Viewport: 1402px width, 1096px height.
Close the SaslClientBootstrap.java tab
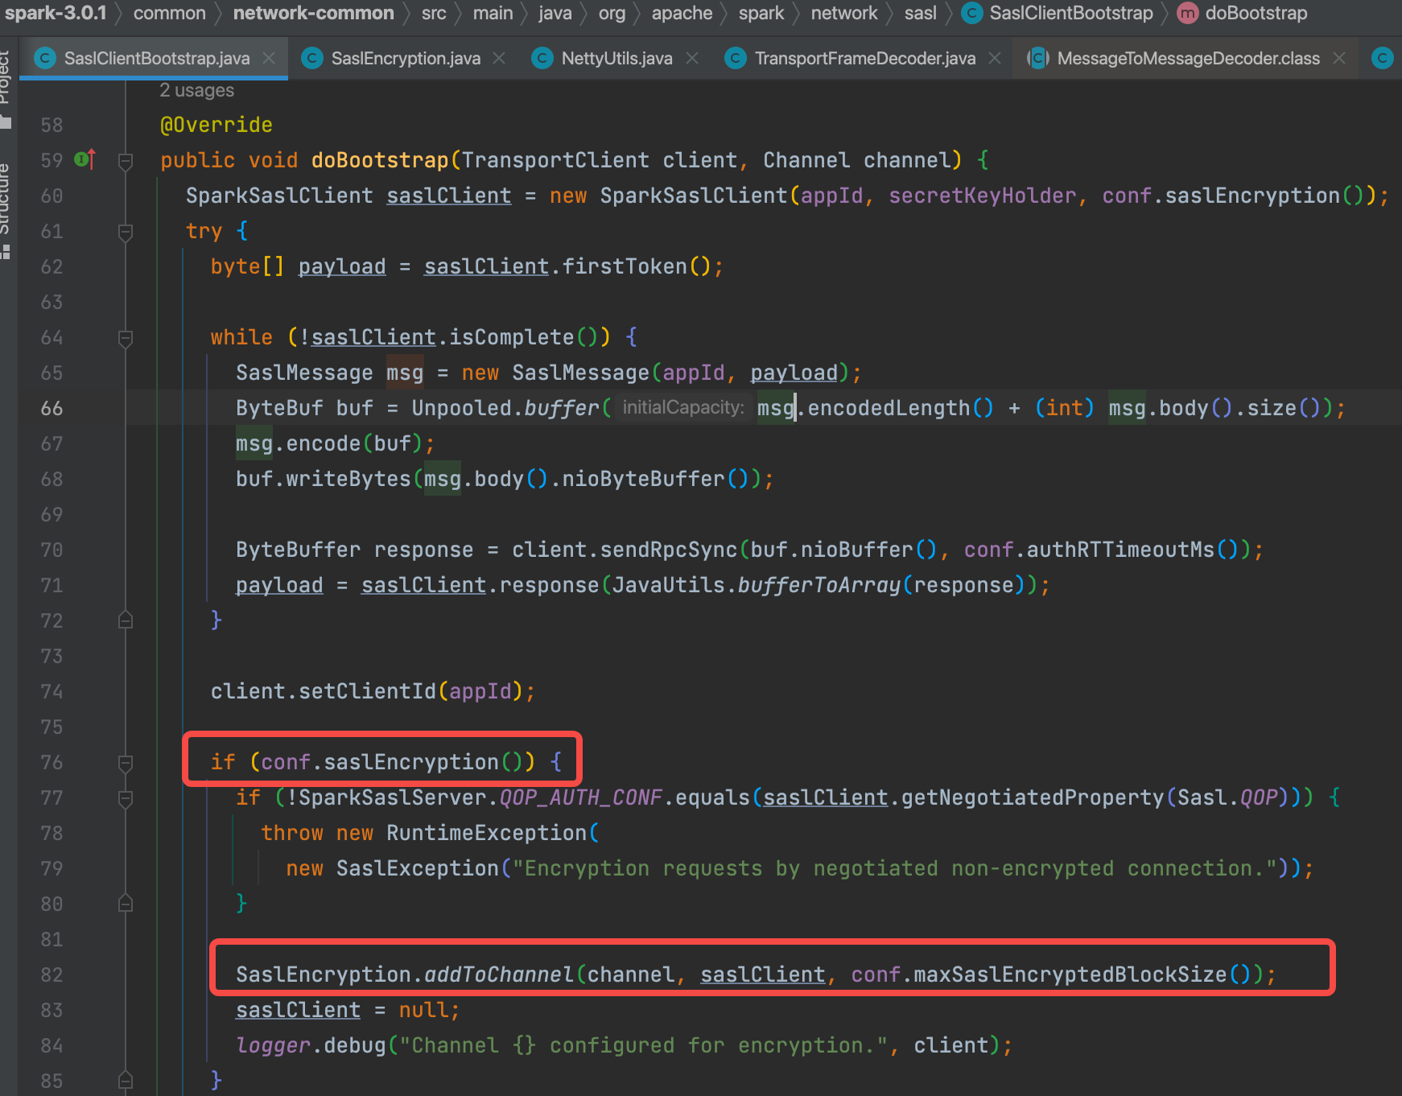click(x=269, y=58)
